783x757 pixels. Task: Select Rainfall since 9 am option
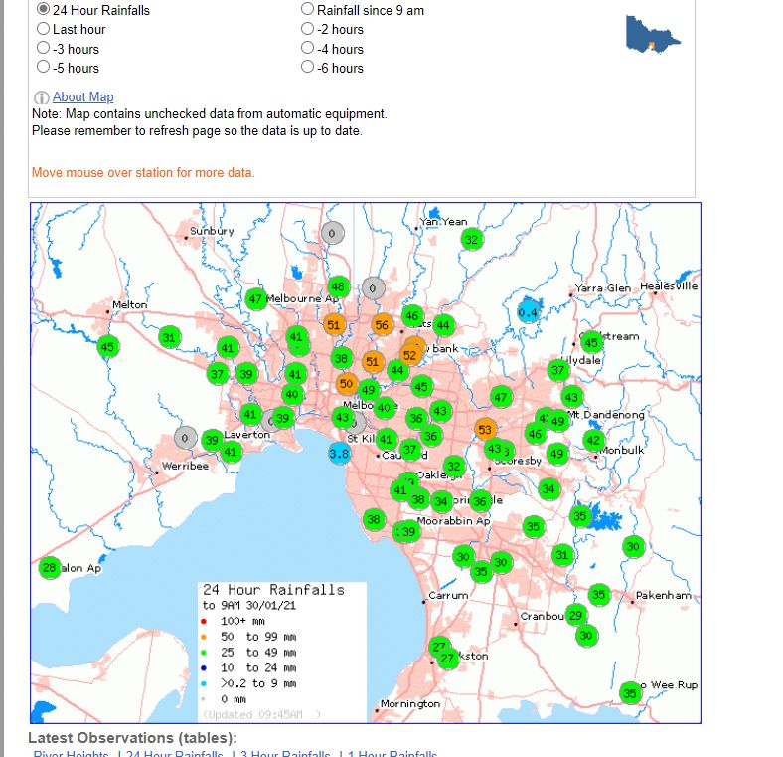[308, 9]
